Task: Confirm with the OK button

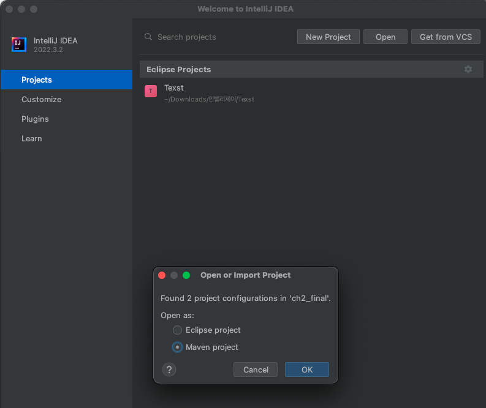Action: click(x=307, y=369)
